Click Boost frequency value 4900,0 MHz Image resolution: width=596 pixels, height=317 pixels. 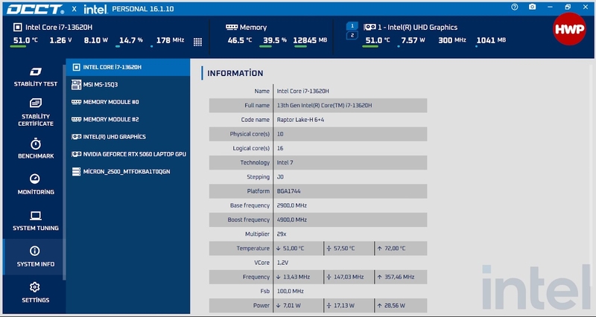(x=291, y=220)
